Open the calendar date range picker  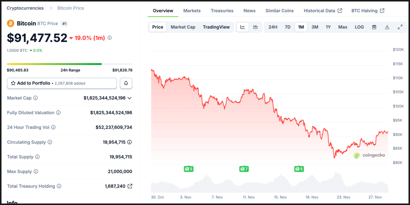[374, 27]
